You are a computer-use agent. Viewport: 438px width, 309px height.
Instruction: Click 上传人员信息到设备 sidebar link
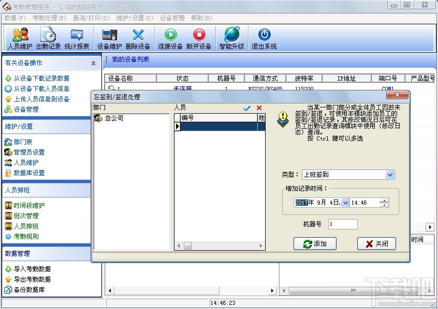pos(41,99)
